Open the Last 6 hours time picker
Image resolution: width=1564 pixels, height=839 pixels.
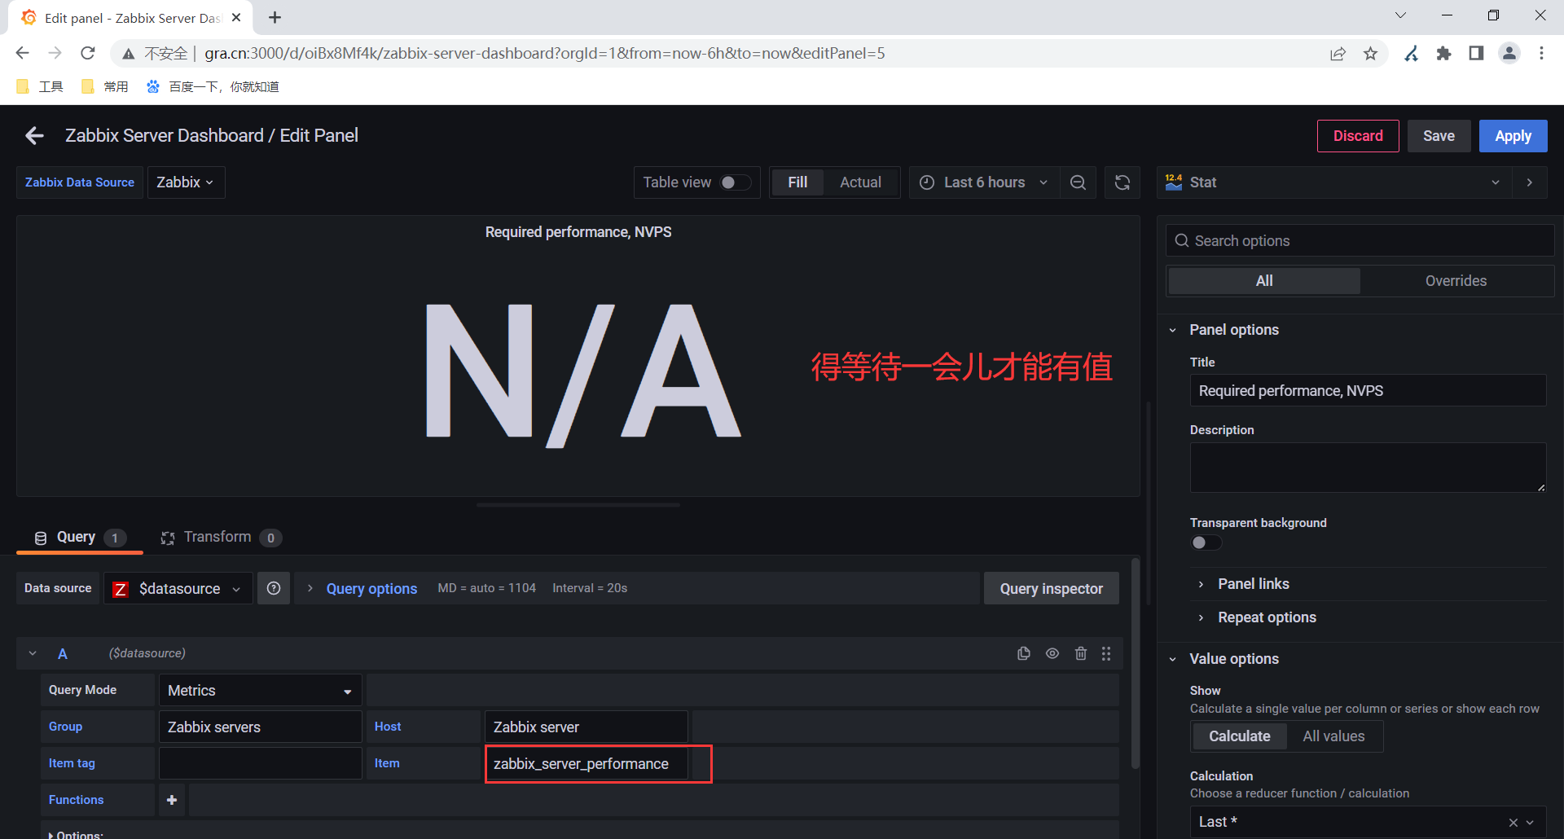pos(984,182)
